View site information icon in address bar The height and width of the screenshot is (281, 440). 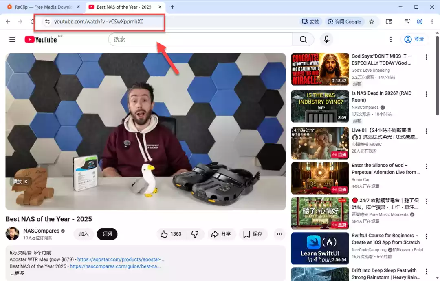(x=47, y=22)
